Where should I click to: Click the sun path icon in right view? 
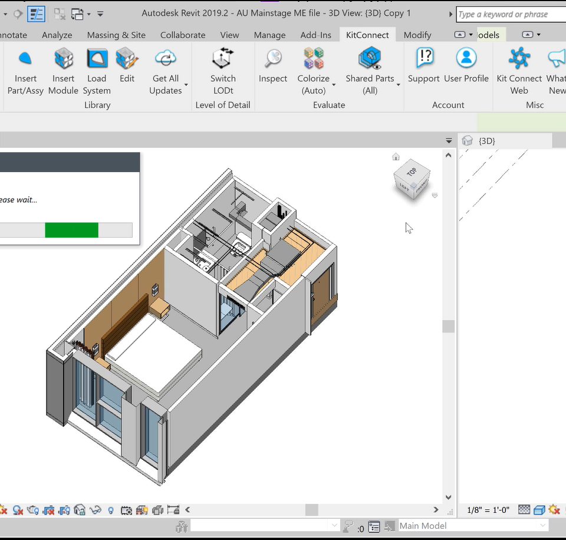pyautogui.click(x=554, y=510)
